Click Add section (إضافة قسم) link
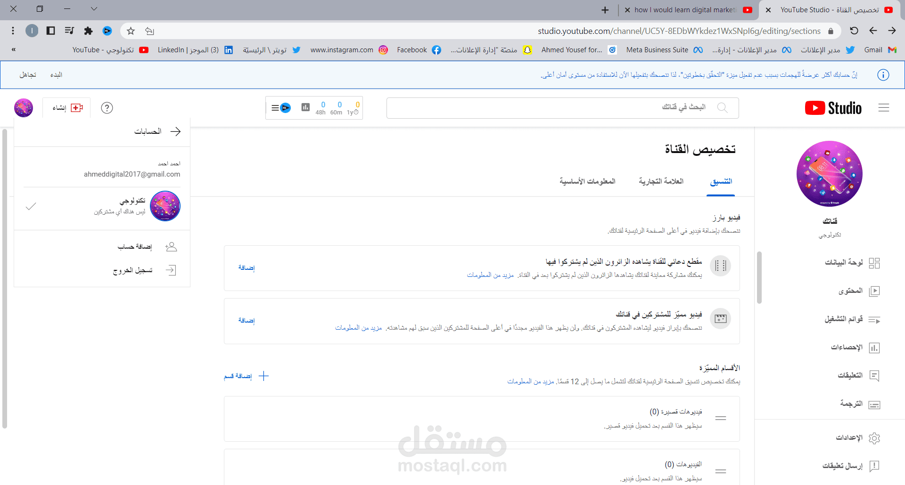The image size is (905, 485). pyautogui.click(x=246, y=376)
